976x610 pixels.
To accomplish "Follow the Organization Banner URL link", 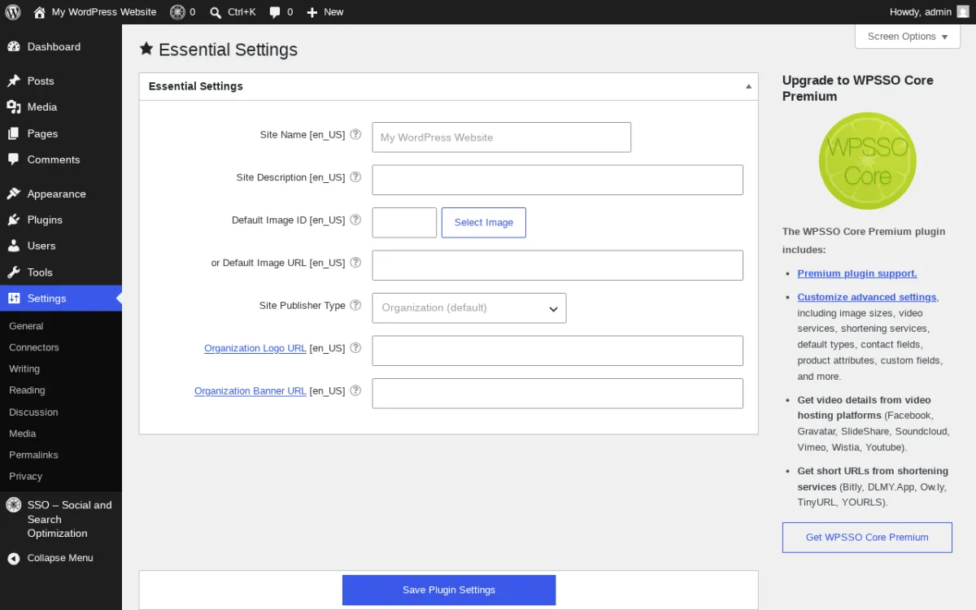I will tap(251, 391).
